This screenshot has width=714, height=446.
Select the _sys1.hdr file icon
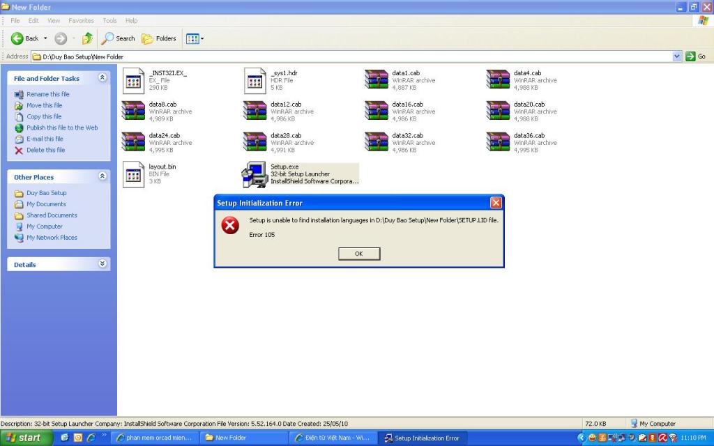[255, 81]
